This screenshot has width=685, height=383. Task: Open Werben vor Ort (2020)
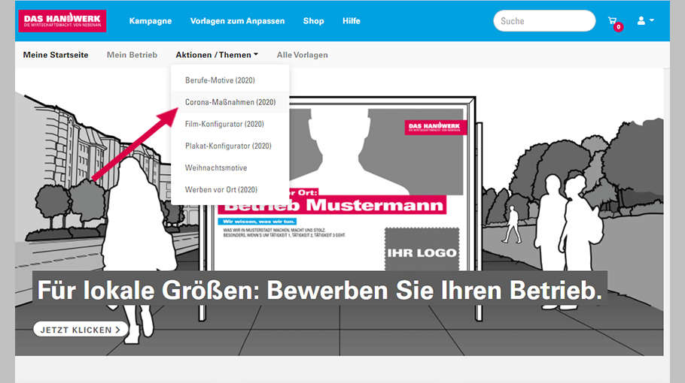point(230,189)
